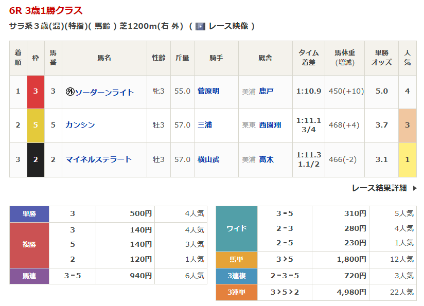Image resolution: width=424 pixels, height=306 pixels.
Task: Click the 外 foreign-horse mark icon
Action: coord(70,92)
